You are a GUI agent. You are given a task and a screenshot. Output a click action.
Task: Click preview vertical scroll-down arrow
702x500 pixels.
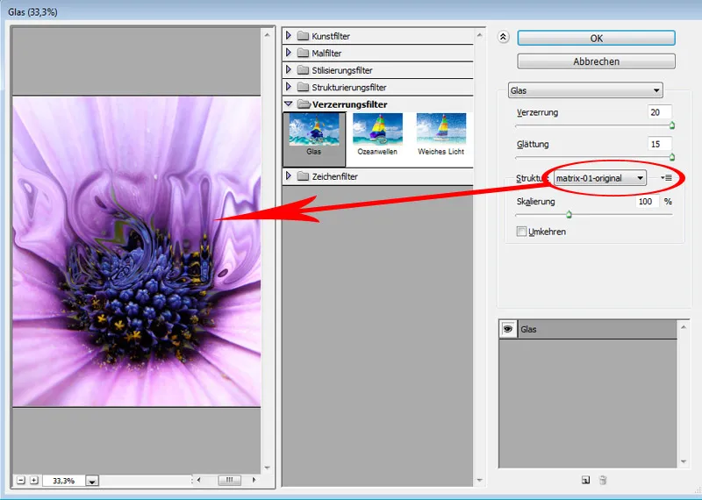pyautogui.click(x=268, y=468)
